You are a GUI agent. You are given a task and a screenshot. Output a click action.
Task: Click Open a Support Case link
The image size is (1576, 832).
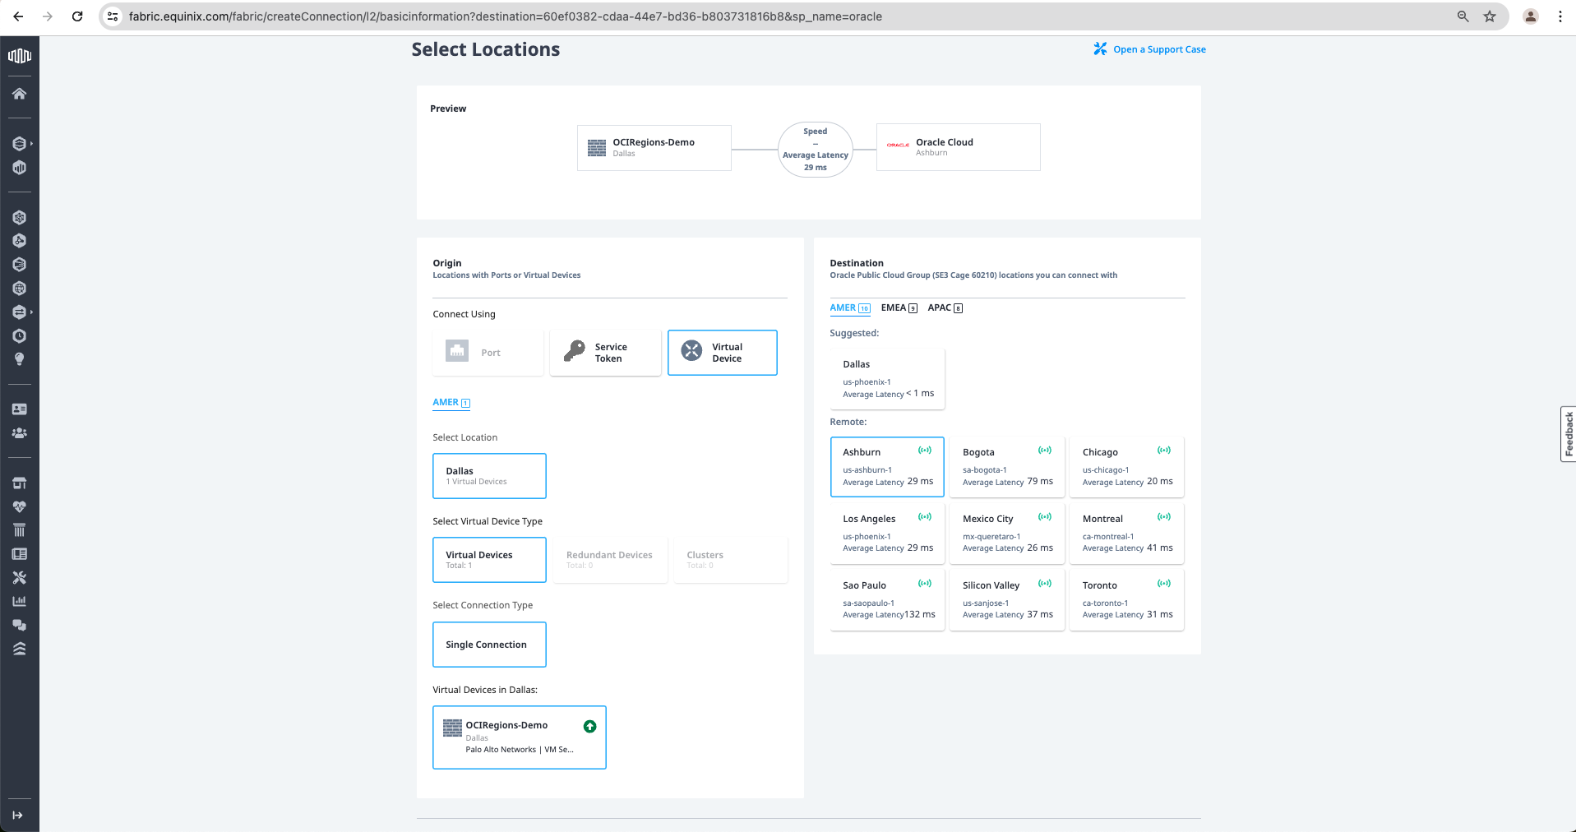[1158, 49]
